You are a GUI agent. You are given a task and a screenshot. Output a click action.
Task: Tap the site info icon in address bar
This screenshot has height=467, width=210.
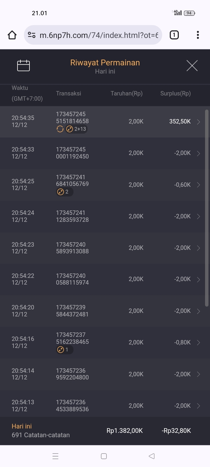pos(32,35)
